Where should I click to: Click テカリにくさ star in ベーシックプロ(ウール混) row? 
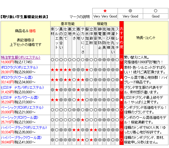[x=83, y=120]
